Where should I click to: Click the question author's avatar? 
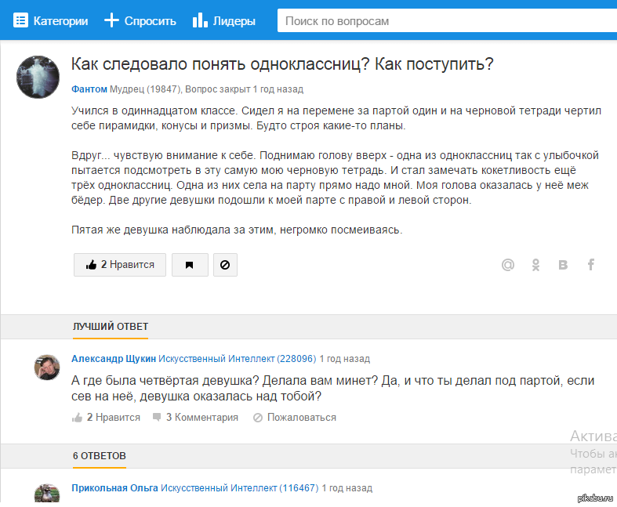tap(38, 77)
